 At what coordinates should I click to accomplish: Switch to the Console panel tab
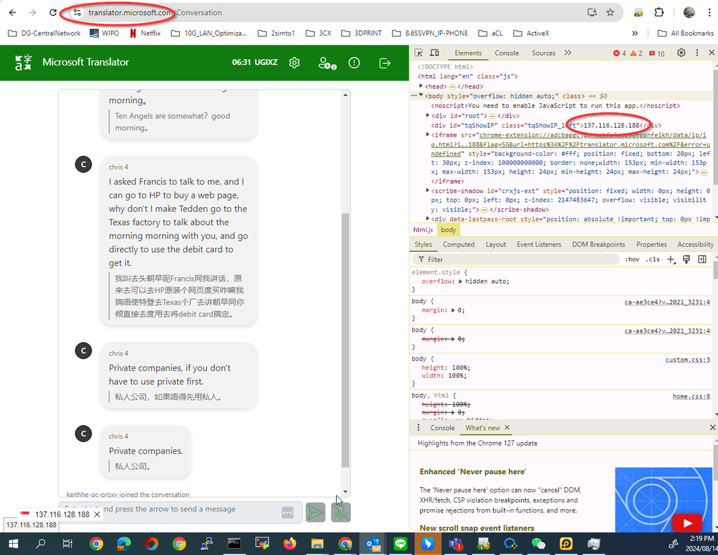506,53
